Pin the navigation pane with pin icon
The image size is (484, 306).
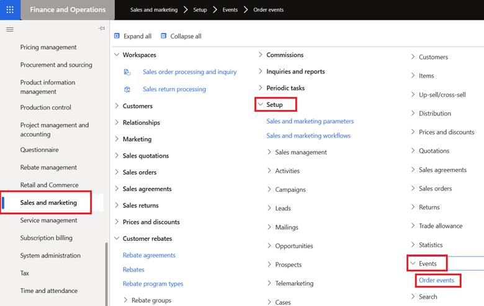[102, 29]
